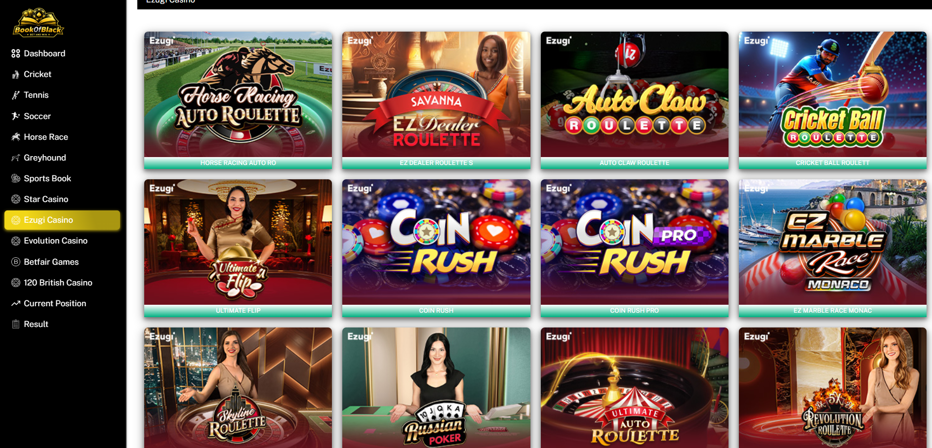Image resolution: width=932 pixels, height=448 pixels.
Task: Open the Tennis sidebar icon
Action: (16, 95)
